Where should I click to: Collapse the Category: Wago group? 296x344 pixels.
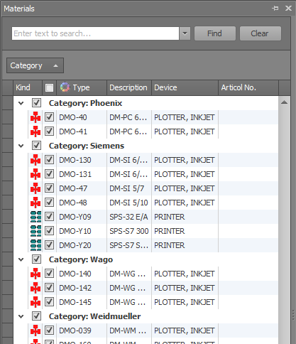click(21, 259)
